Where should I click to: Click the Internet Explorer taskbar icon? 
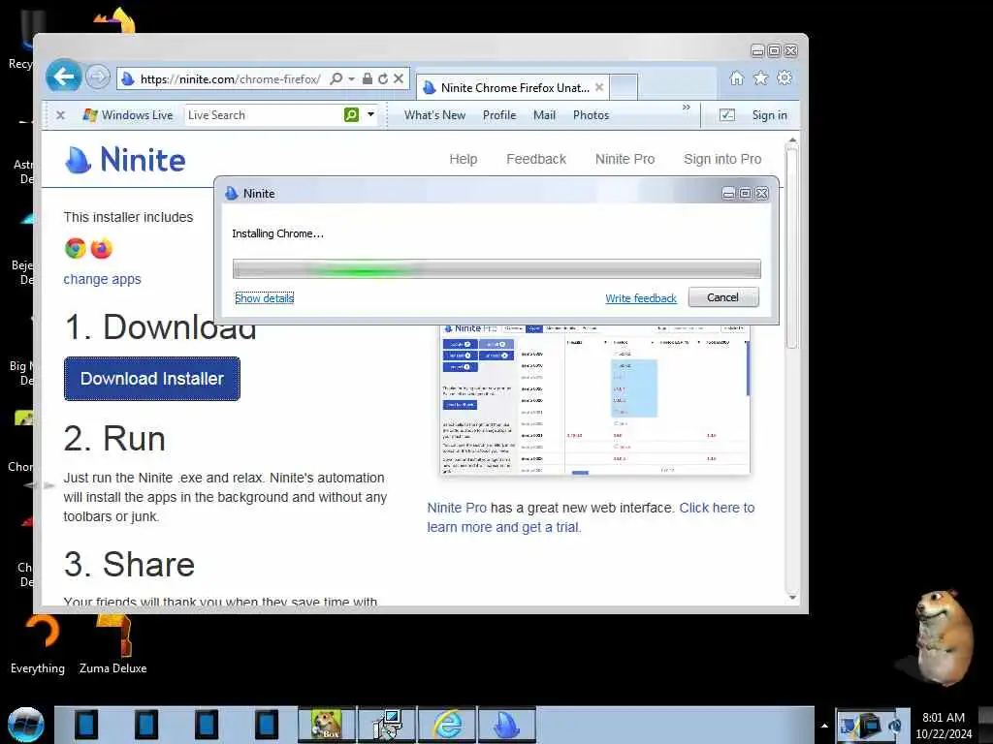click(x=447, y=725)
